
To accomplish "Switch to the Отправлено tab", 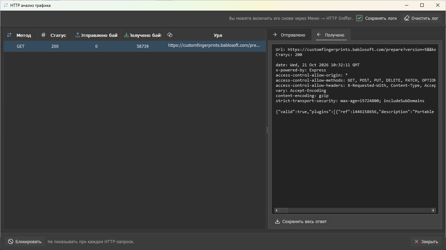I will (289, 35).
